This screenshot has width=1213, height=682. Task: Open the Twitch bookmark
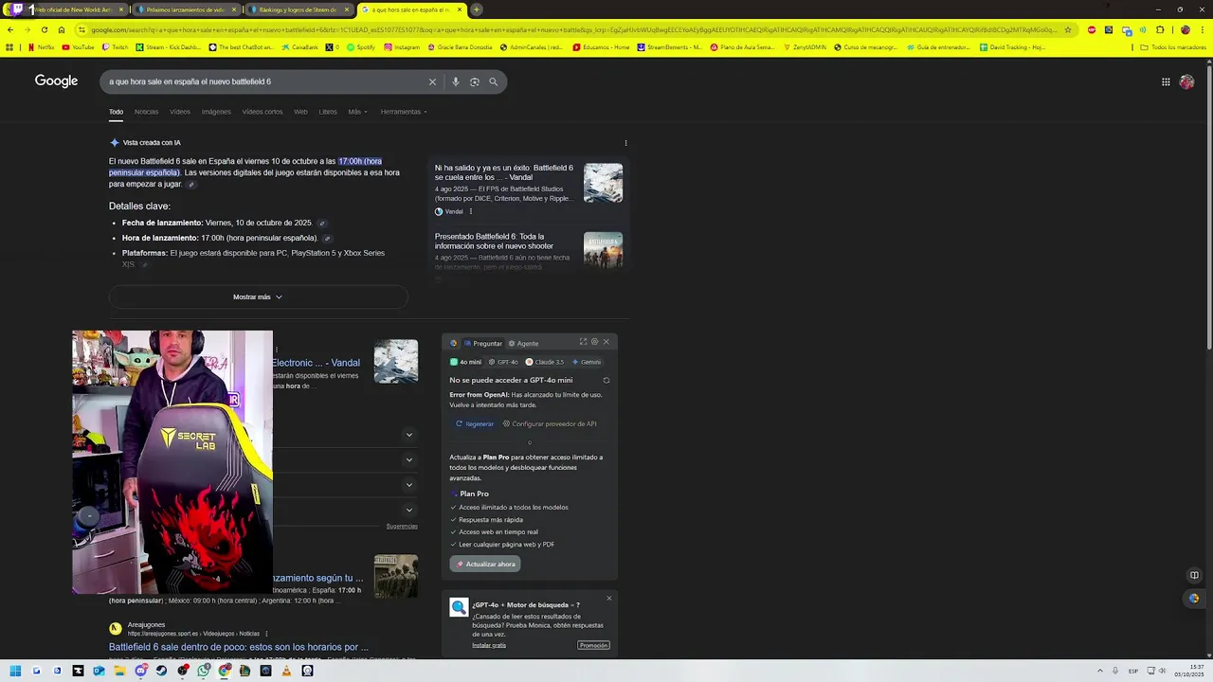[x=115, y=46]
